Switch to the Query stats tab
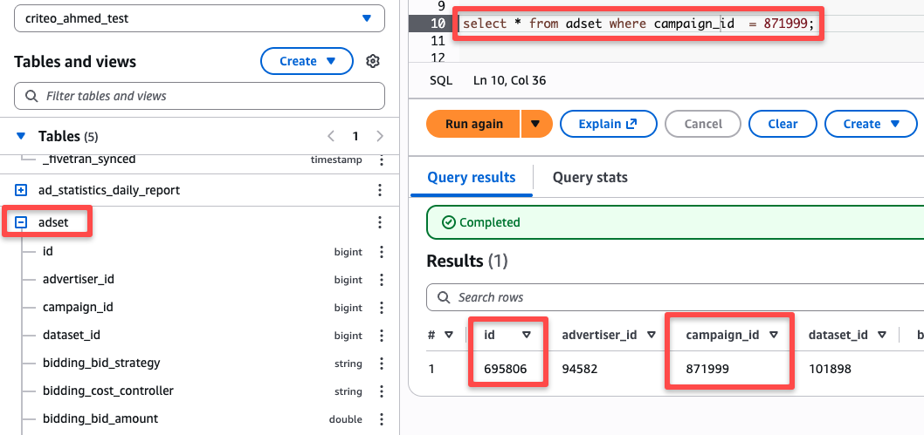Screen dimensions: 924x435 tap(590, 177)
